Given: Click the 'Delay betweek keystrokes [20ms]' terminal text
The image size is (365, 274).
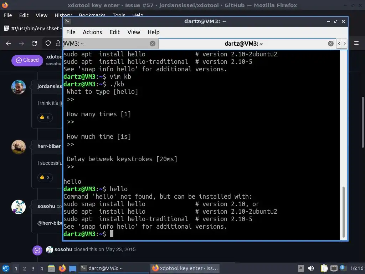Looking at the screenshot, I should (122, 159).
